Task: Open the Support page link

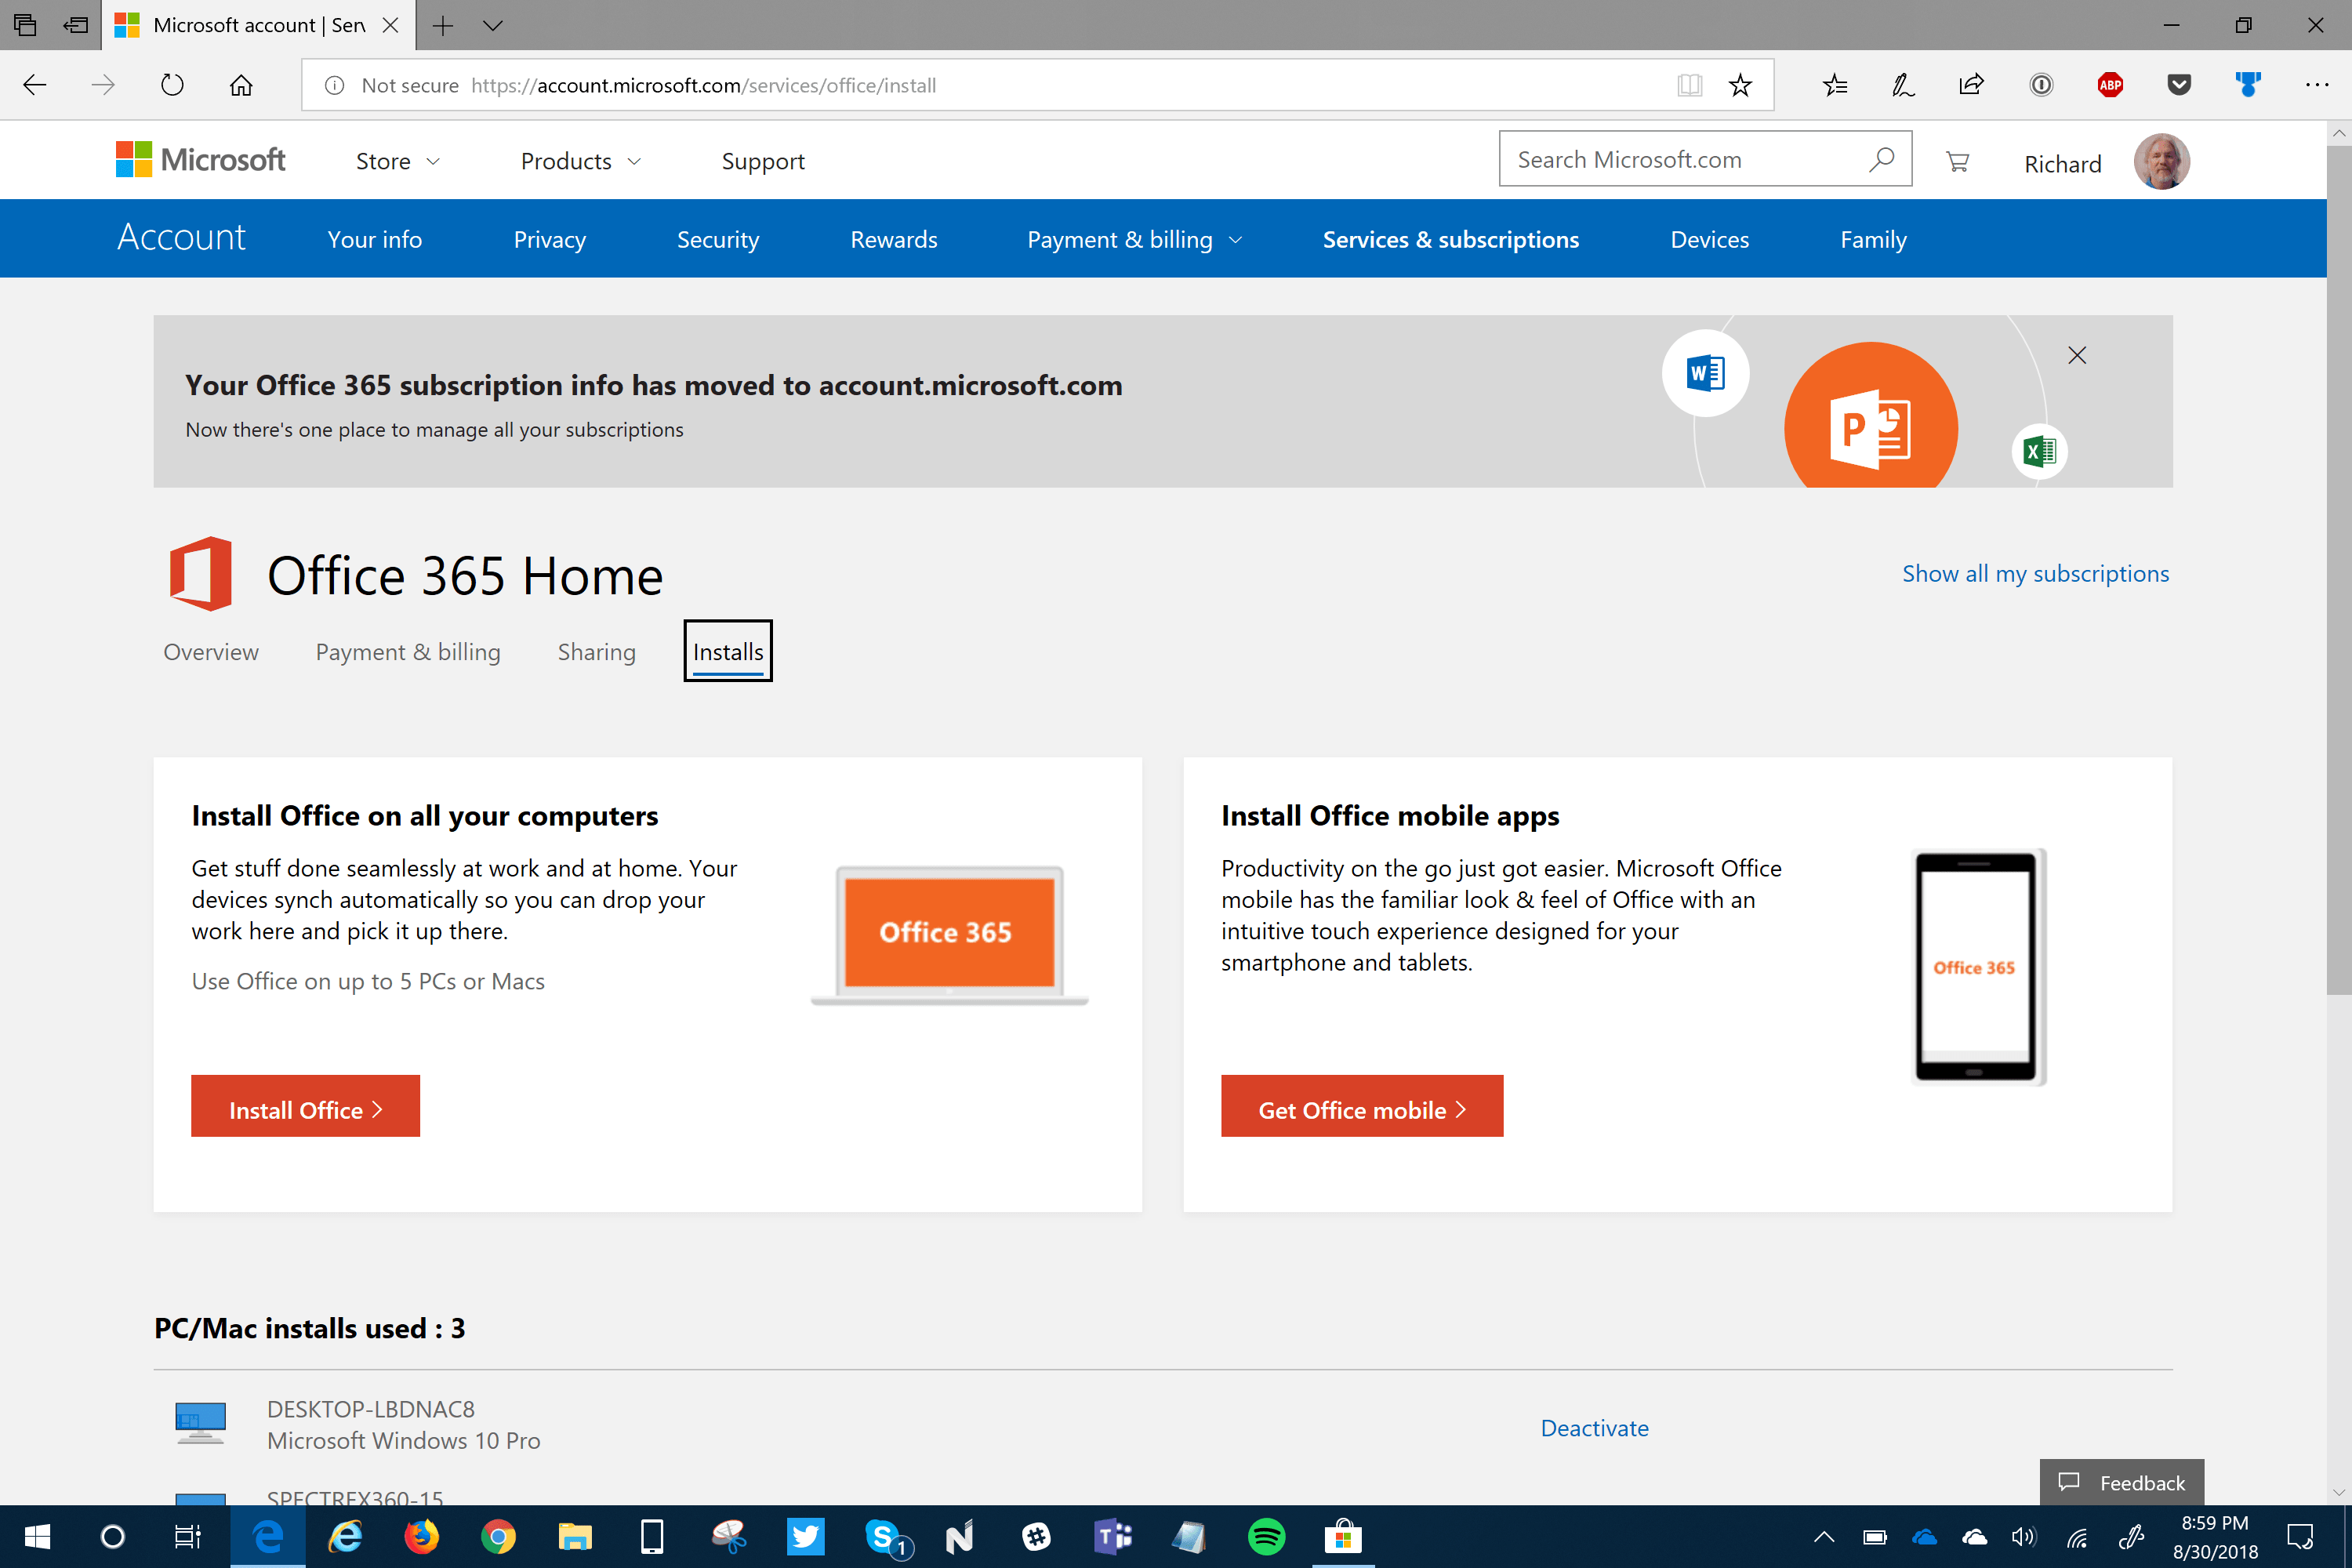Action: [x=763, y=161]
